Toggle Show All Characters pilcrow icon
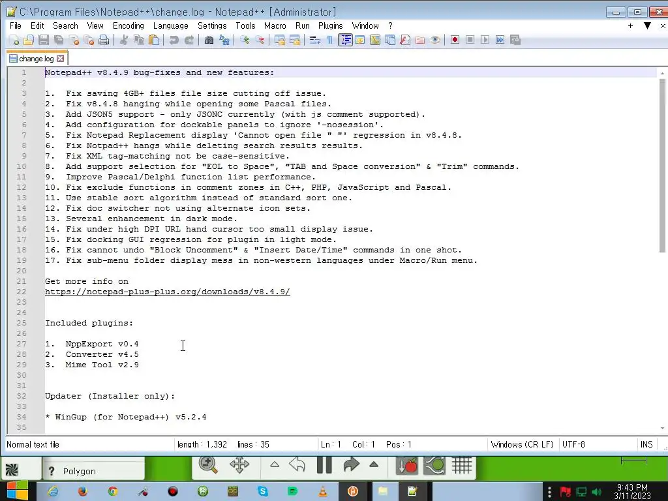Screen dimensions: 668x501 (329, 40)
